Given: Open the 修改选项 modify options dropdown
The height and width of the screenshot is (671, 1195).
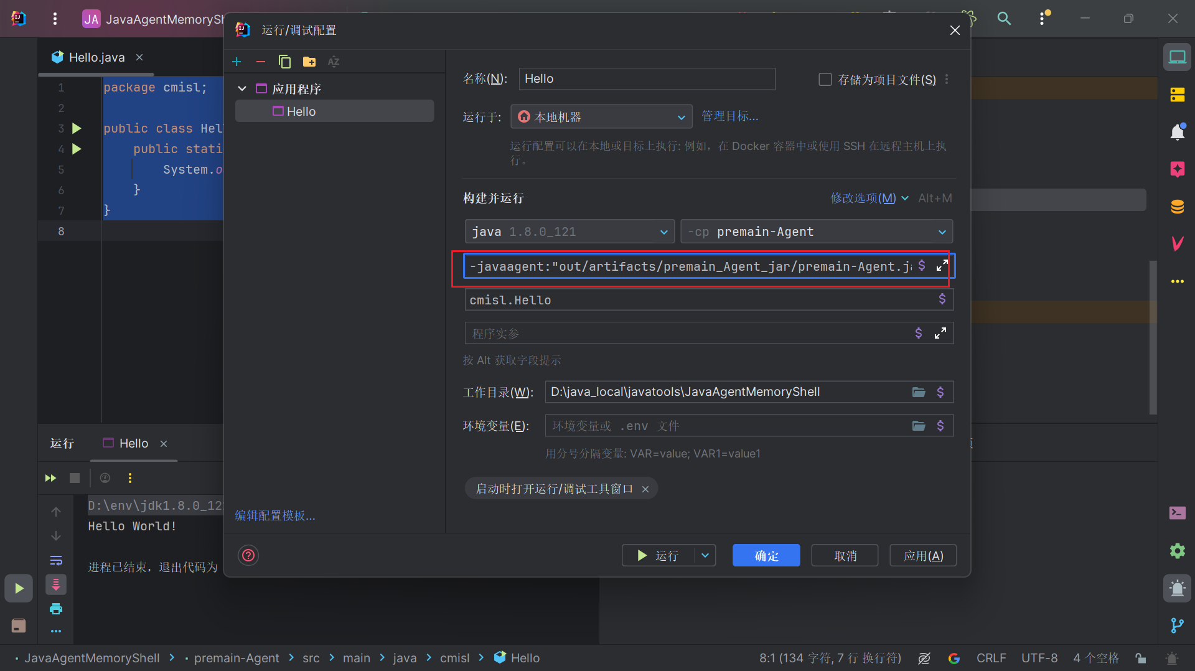Looking at the screenshot, I should click(x=869, y=198).
